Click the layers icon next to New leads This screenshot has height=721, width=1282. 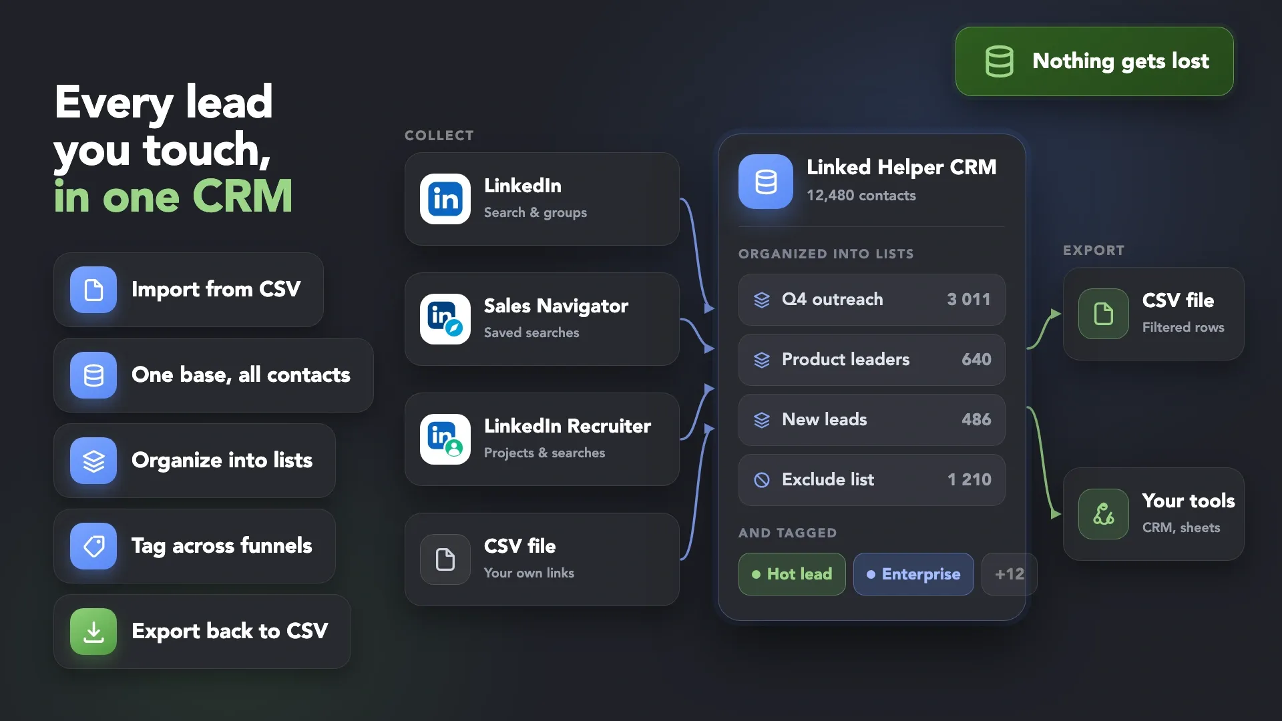tap(762, 420)
